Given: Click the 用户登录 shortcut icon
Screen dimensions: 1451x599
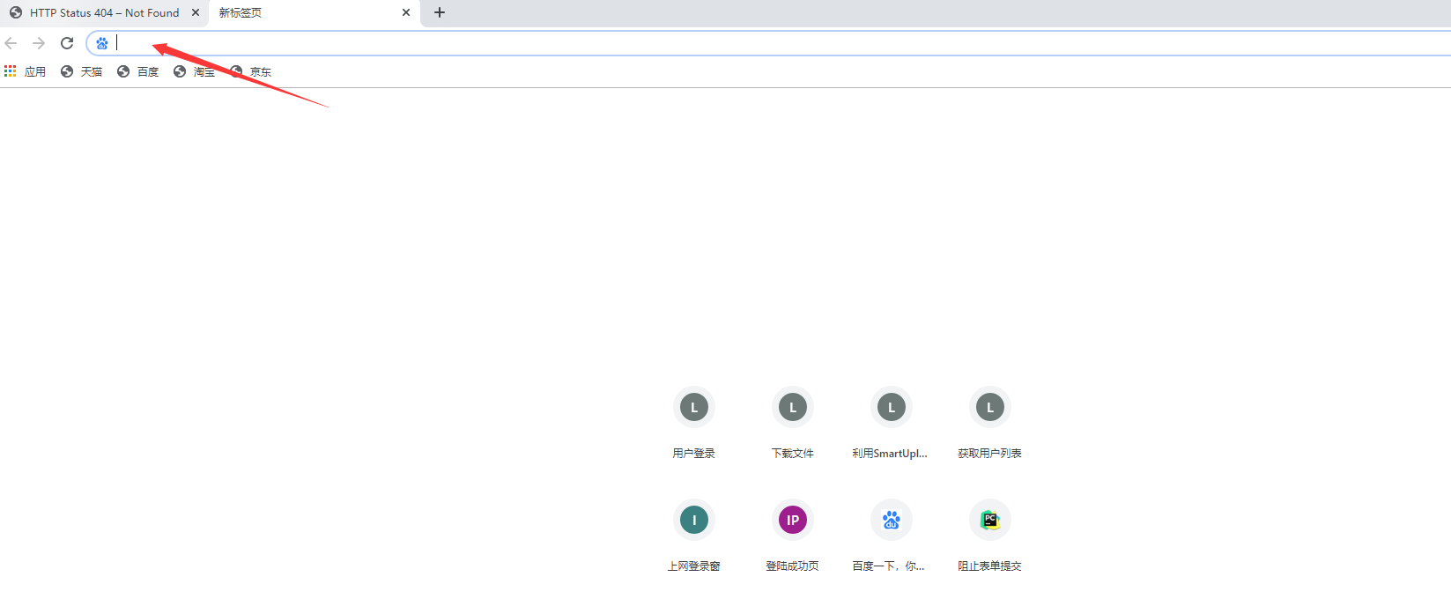Looking at the screenshot, I should [x=694, y=407].
